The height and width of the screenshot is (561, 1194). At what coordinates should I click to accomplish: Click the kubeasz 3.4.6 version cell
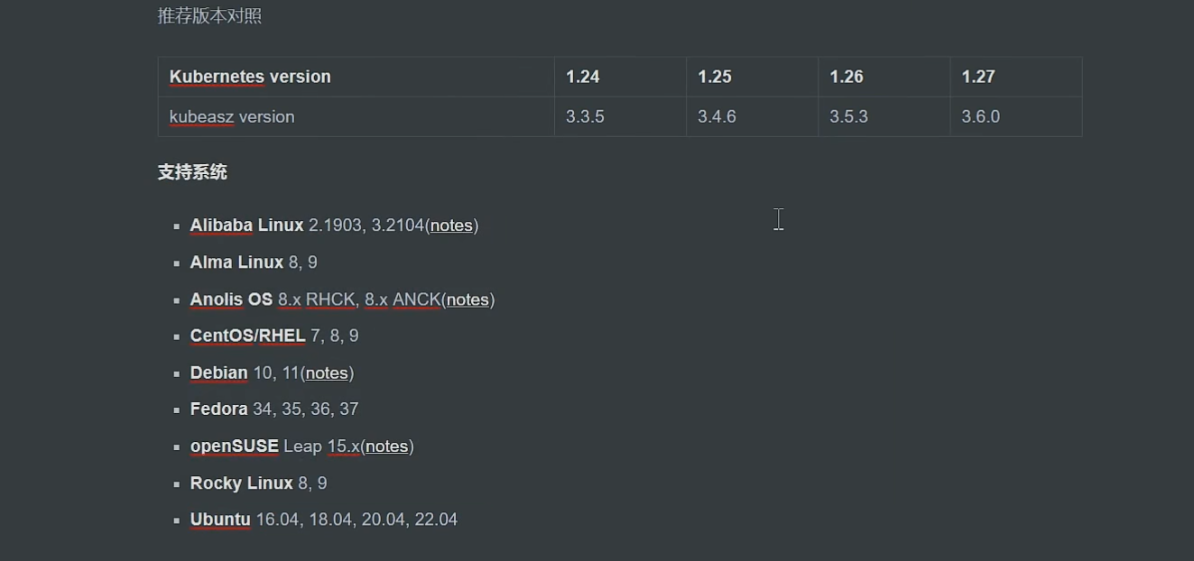click(717, 116)
